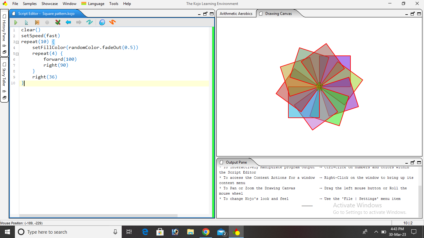Open Google Chrome from taskbar
Image resolution: width=424 pixels, height=238 pixels.
205,232
